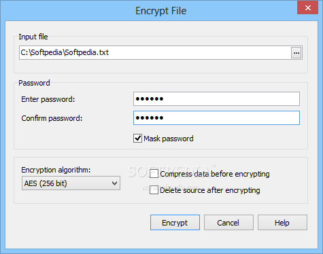Screen dimensions: 323x254
Task: Open Help for this dialog
Action: click(282, 223)
